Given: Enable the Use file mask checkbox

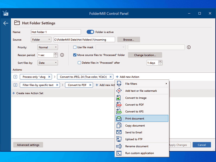Looking at the screenshot, I should tap(74, 47).
